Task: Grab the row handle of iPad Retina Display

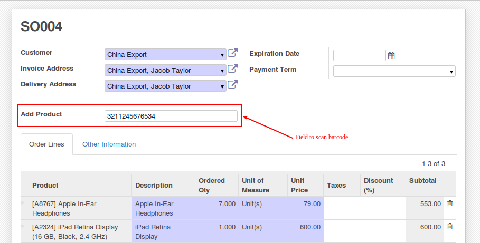Action: point(22,226)
